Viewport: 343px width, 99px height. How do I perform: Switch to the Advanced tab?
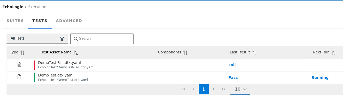(x=69, y=21)
